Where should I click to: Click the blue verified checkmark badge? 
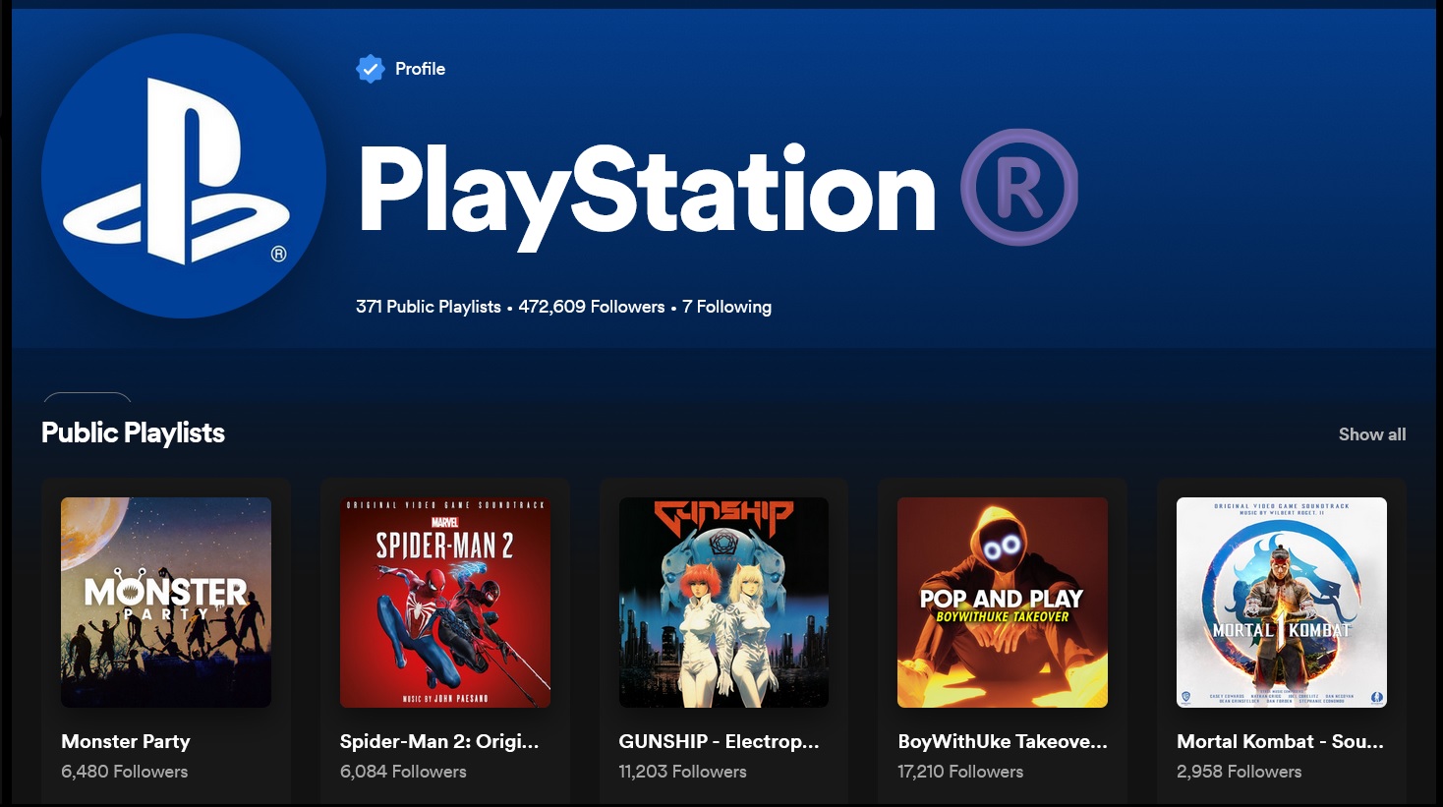tap(370, 69)
